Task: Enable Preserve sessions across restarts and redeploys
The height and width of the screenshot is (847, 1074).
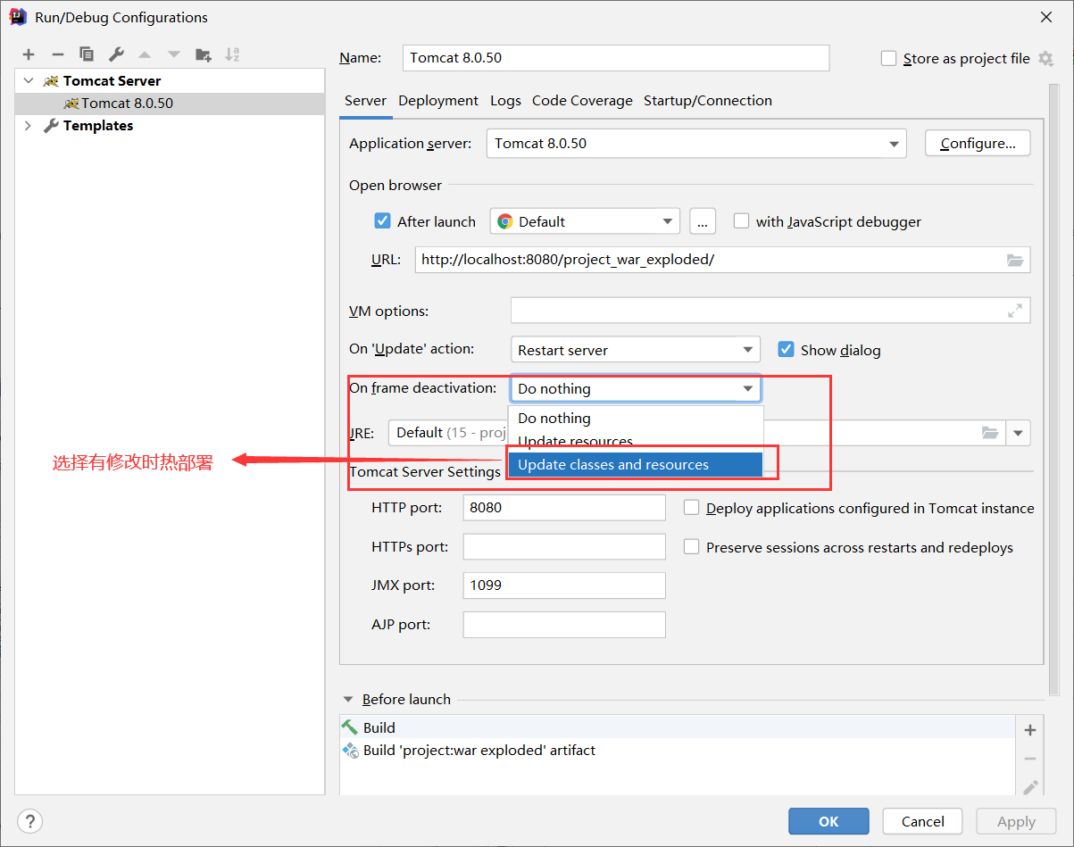Action: (691, 547)
